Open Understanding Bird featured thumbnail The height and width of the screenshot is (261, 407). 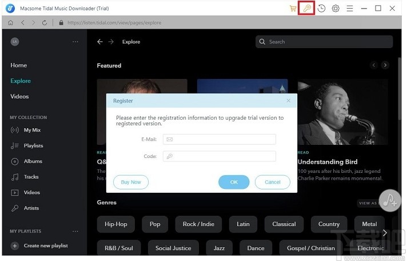click(x=342, y=112)
